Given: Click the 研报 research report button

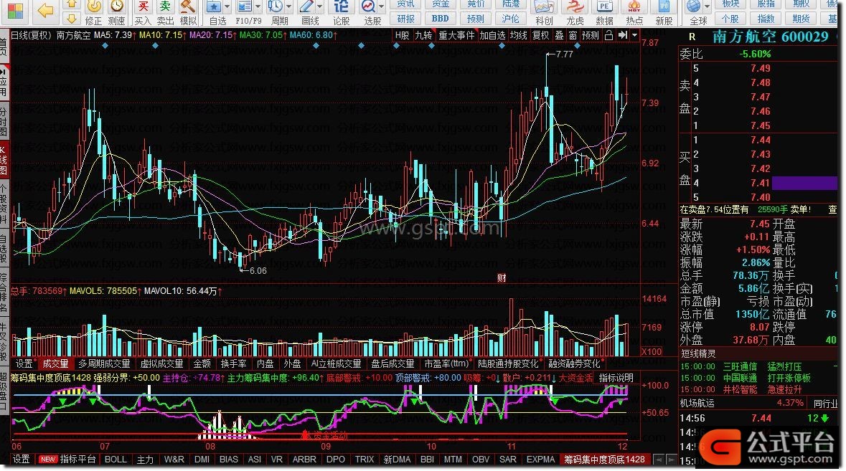Looking at the screenshot, I should coord(405,19).
